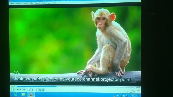Image resolution: width=173 pixels, height=97 pixels.
Task: Click the VLC cone tray icon
Action: [x=114, y=96]
